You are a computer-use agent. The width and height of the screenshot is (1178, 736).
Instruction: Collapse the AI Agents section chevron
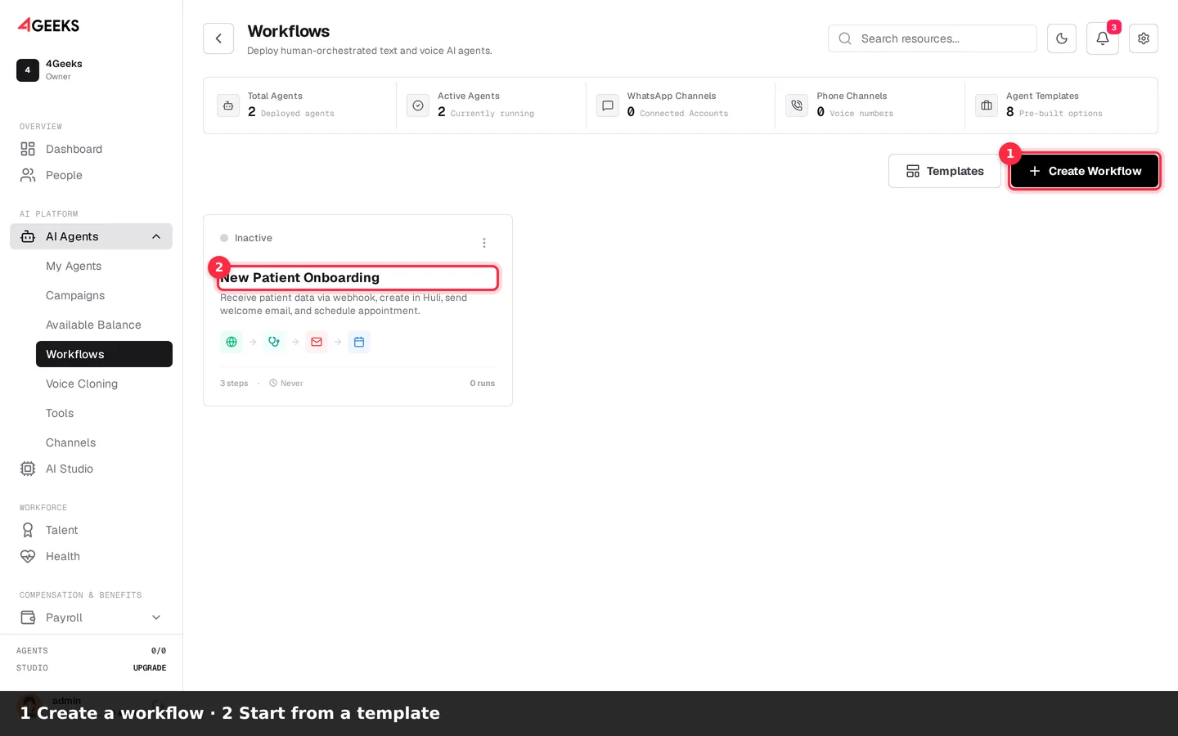coord(156,236)
